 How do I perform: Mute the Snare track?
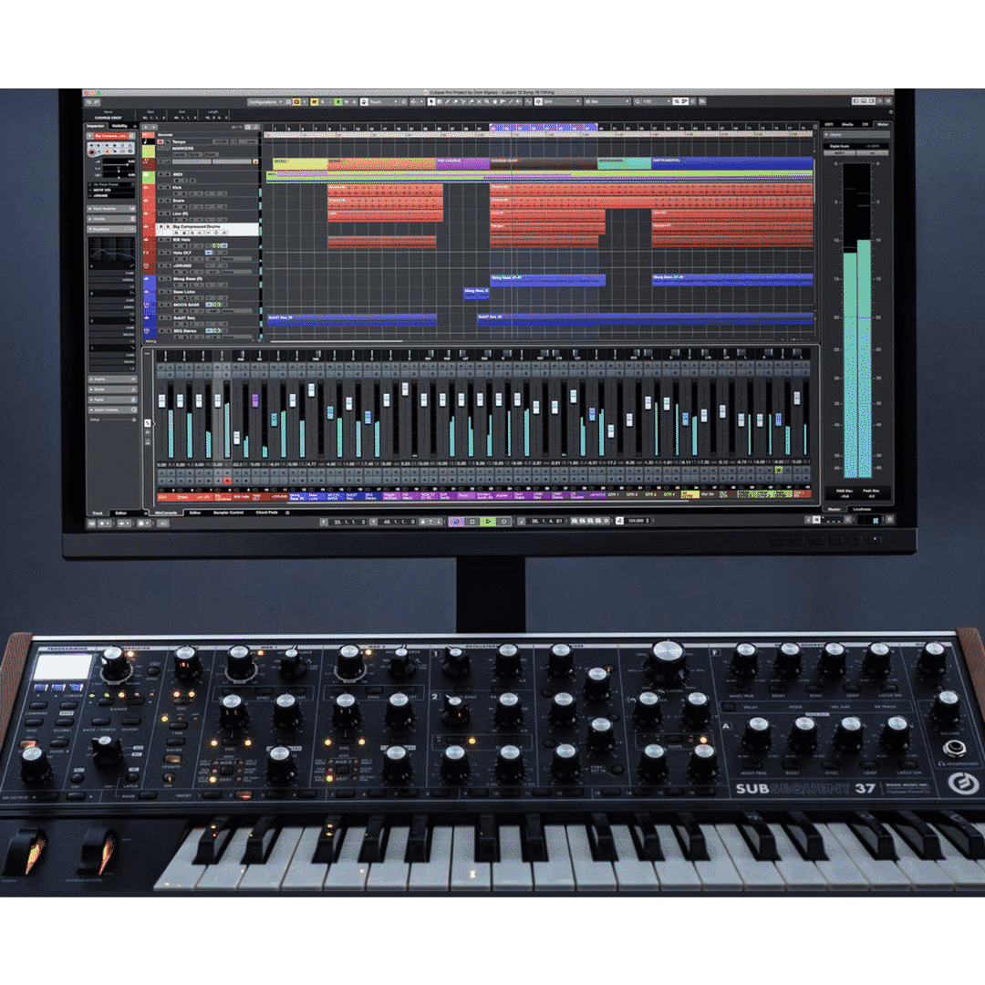(161, 201)
